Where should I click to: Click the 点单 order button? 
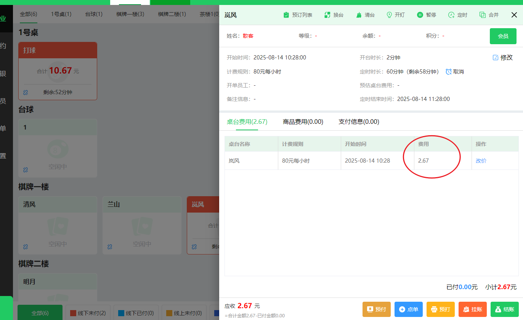pos(408,309)
